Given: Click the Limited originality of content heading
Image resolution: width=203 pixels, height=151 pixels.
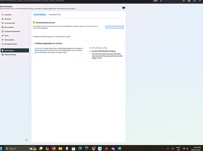Looking at the screenshot, I should coord(48,43).
